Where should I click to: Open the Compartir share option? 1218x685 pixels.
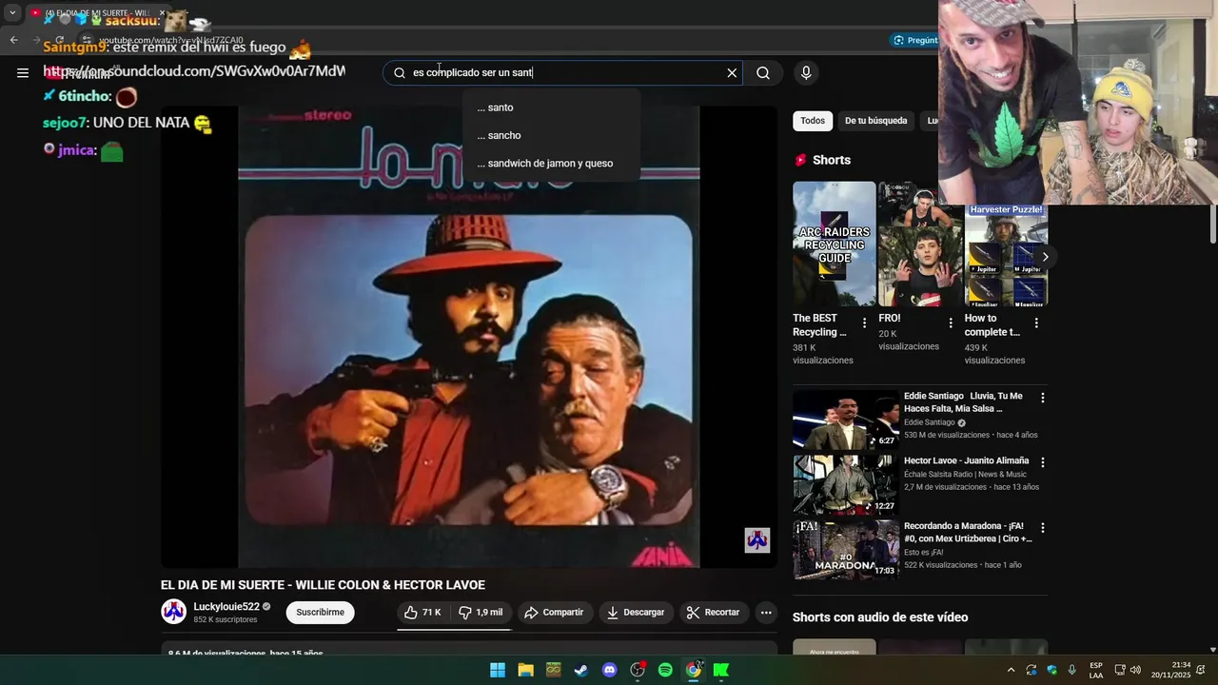tap(554, 613)
